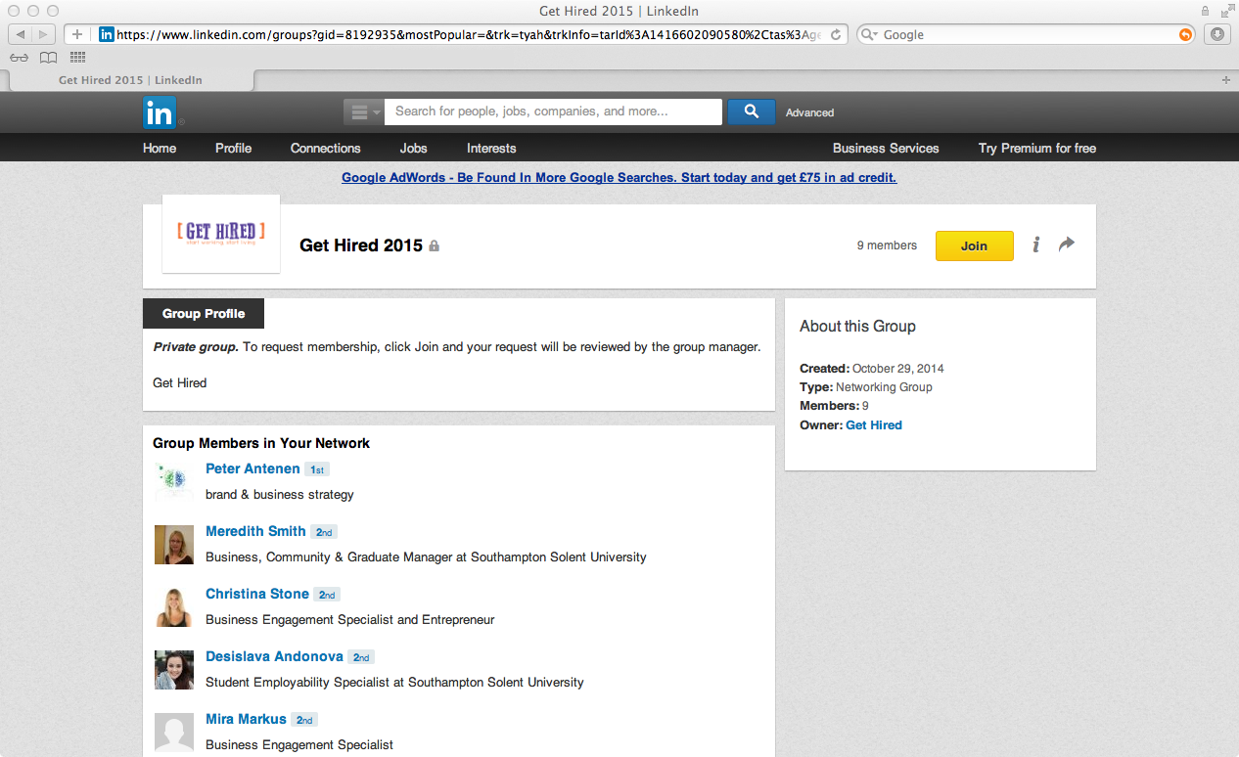Click Mira Markus's placeholder avatar
The width and height of the screenshot is (1239, 757).
[173, 733]
